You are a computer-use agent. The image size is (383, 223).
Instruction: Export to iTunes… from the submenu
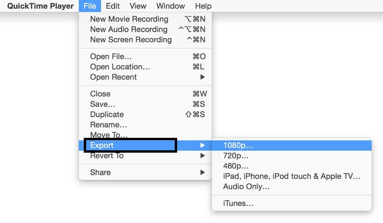(x=238, y=203)
